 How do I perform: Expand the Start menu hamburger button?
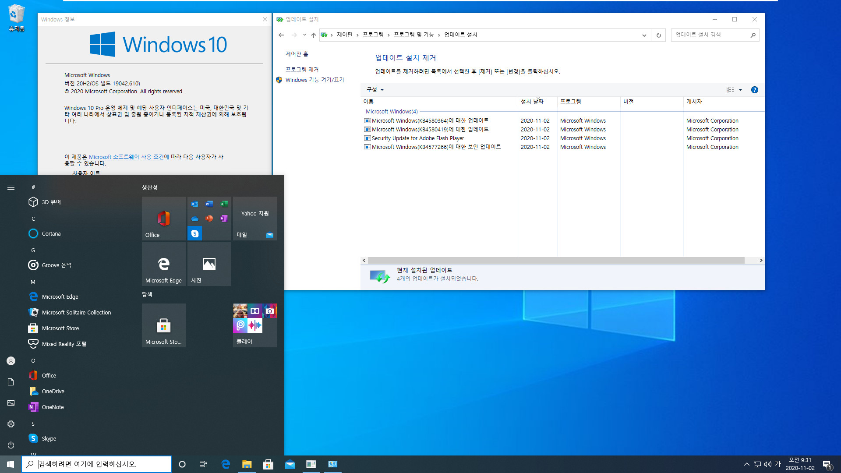(11, 187)
